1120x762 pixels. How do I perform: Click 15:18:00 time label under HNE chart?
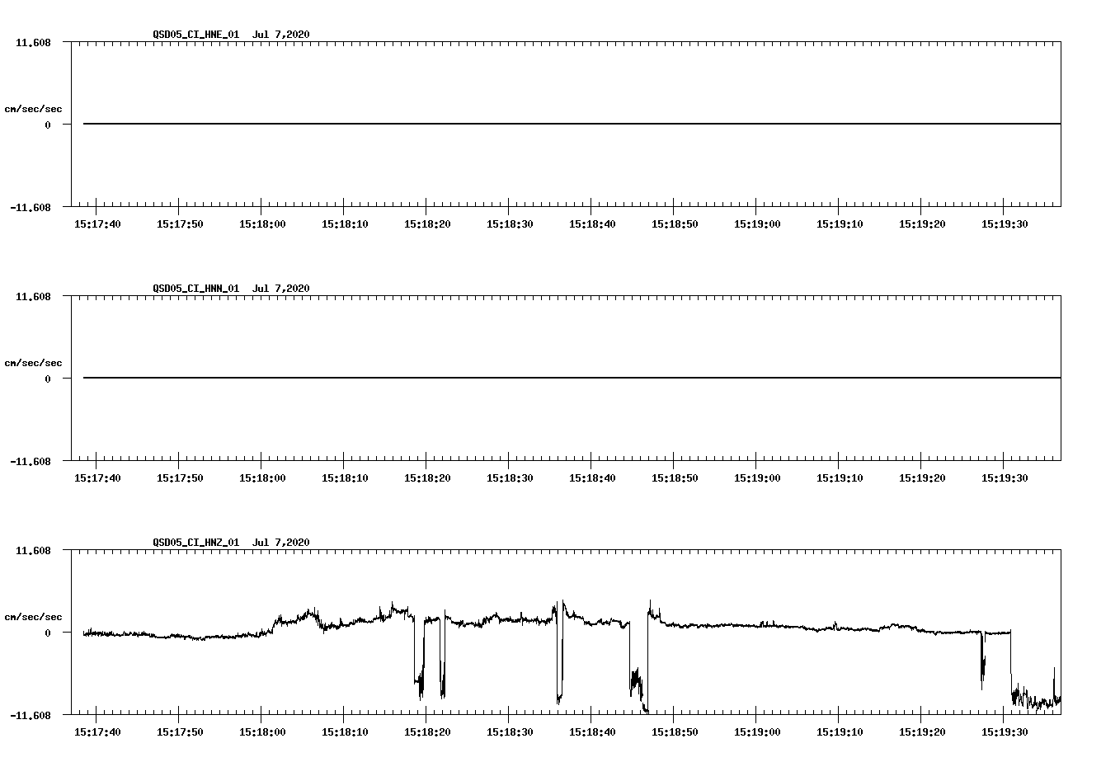pyautogui.click(x=262, y=224)
